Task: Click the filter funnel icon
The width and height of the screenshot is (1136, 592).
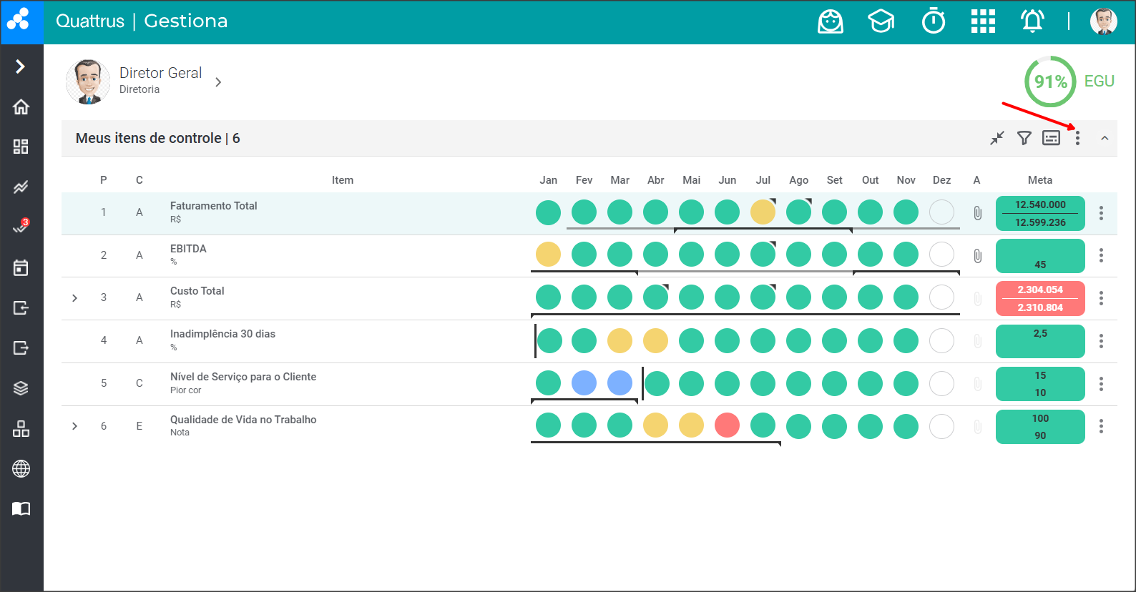Action: tap(1024, 138)
